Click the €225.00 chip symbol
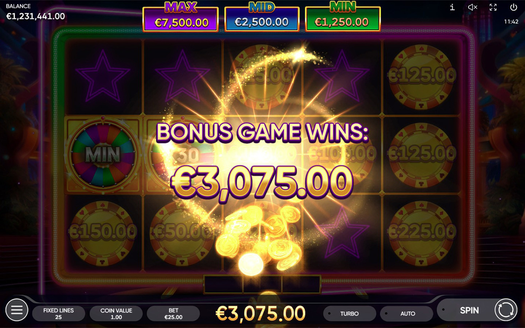Screen dimensions: 525x328 [422, 232]
